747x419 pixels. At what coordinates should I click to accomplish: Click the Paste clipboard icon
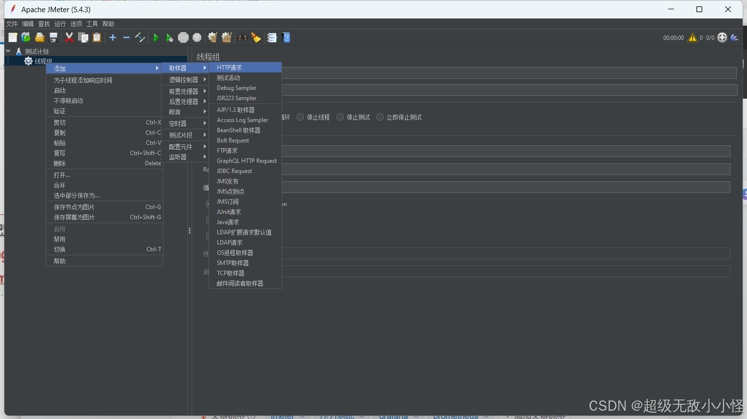97,37
